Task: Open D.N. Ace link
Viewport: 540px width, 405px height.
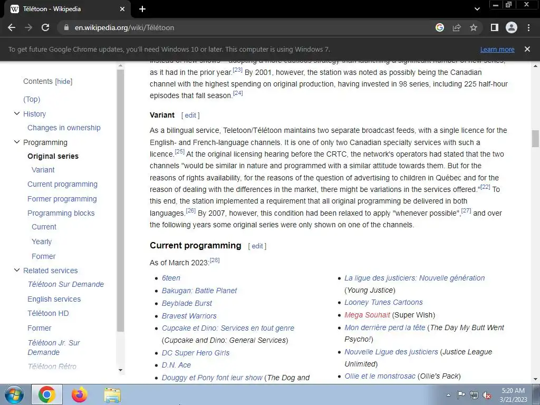Action: 176,365
